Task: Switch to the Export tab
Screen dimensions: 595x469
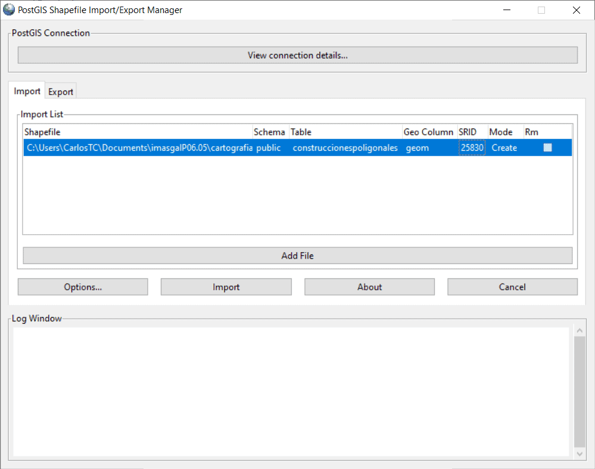Action: coord(61,92)
